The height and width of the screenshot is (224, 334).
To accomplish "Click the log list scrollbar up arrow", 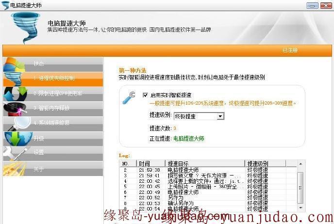I will pos(301,163).
